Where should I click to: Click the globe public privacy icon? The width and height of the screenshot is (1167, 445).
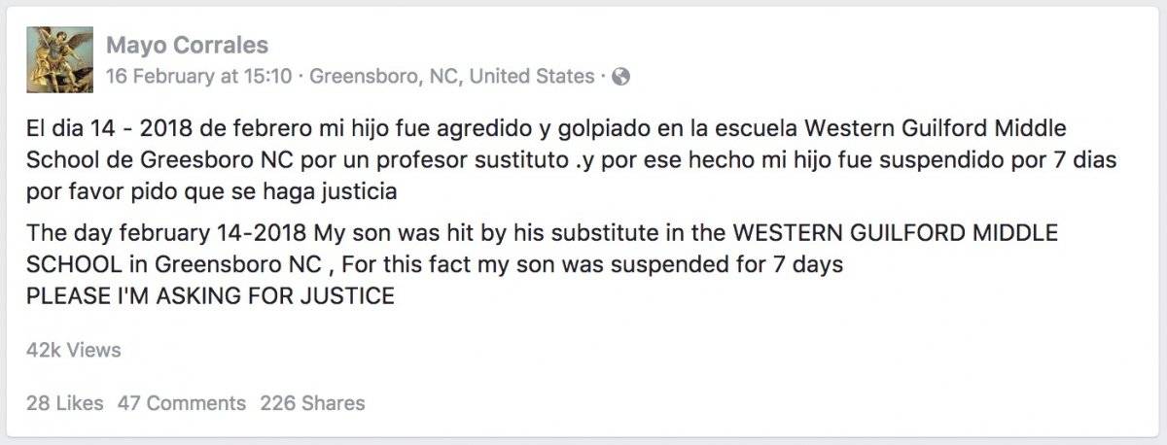620,77
